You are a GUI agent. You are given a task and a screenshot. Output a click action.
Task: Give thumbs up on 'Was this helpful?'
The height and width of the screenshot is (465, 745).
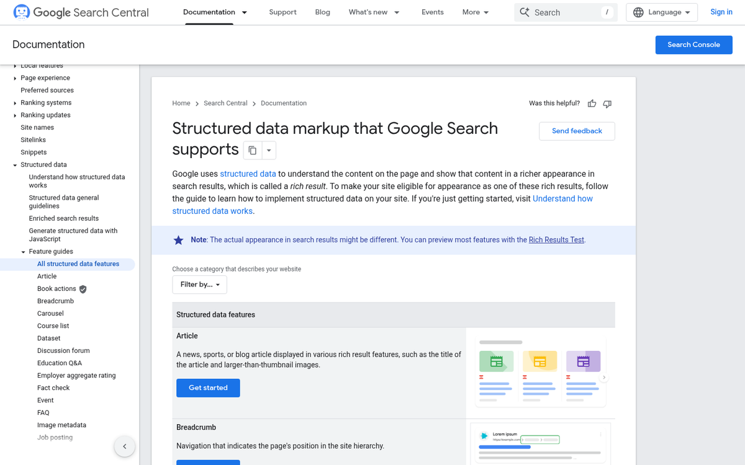click(592, 104)
